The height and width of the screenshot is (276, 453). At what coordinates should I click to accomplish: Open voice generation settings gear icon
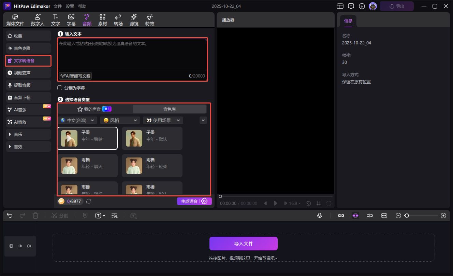point(205,201)
